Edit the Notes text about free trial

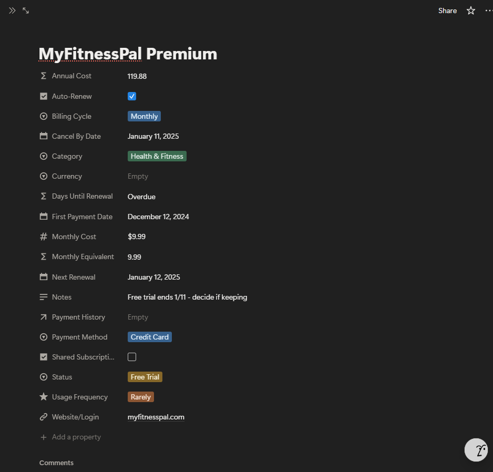tap(188, 297)
